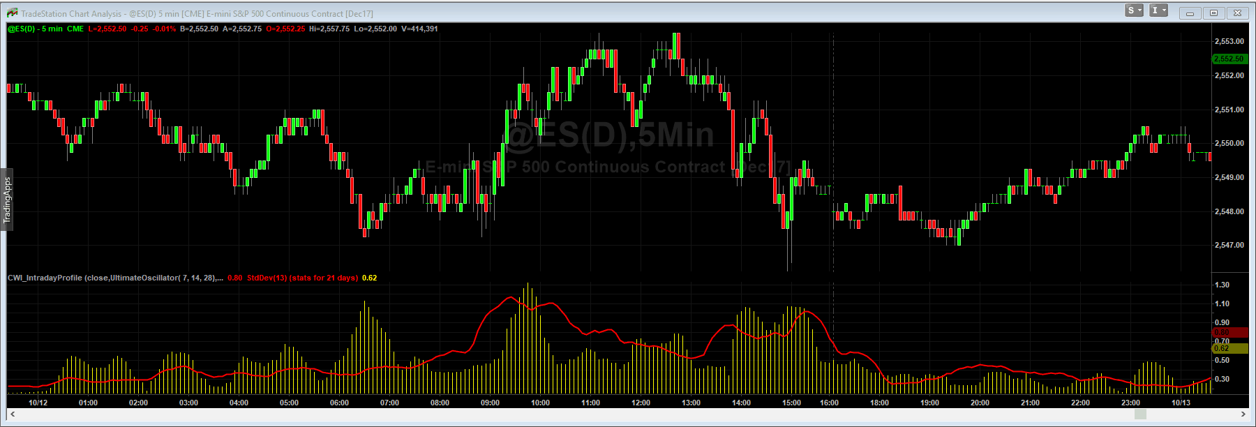Click the 2,552.00 price axis label

[1229, 75]
